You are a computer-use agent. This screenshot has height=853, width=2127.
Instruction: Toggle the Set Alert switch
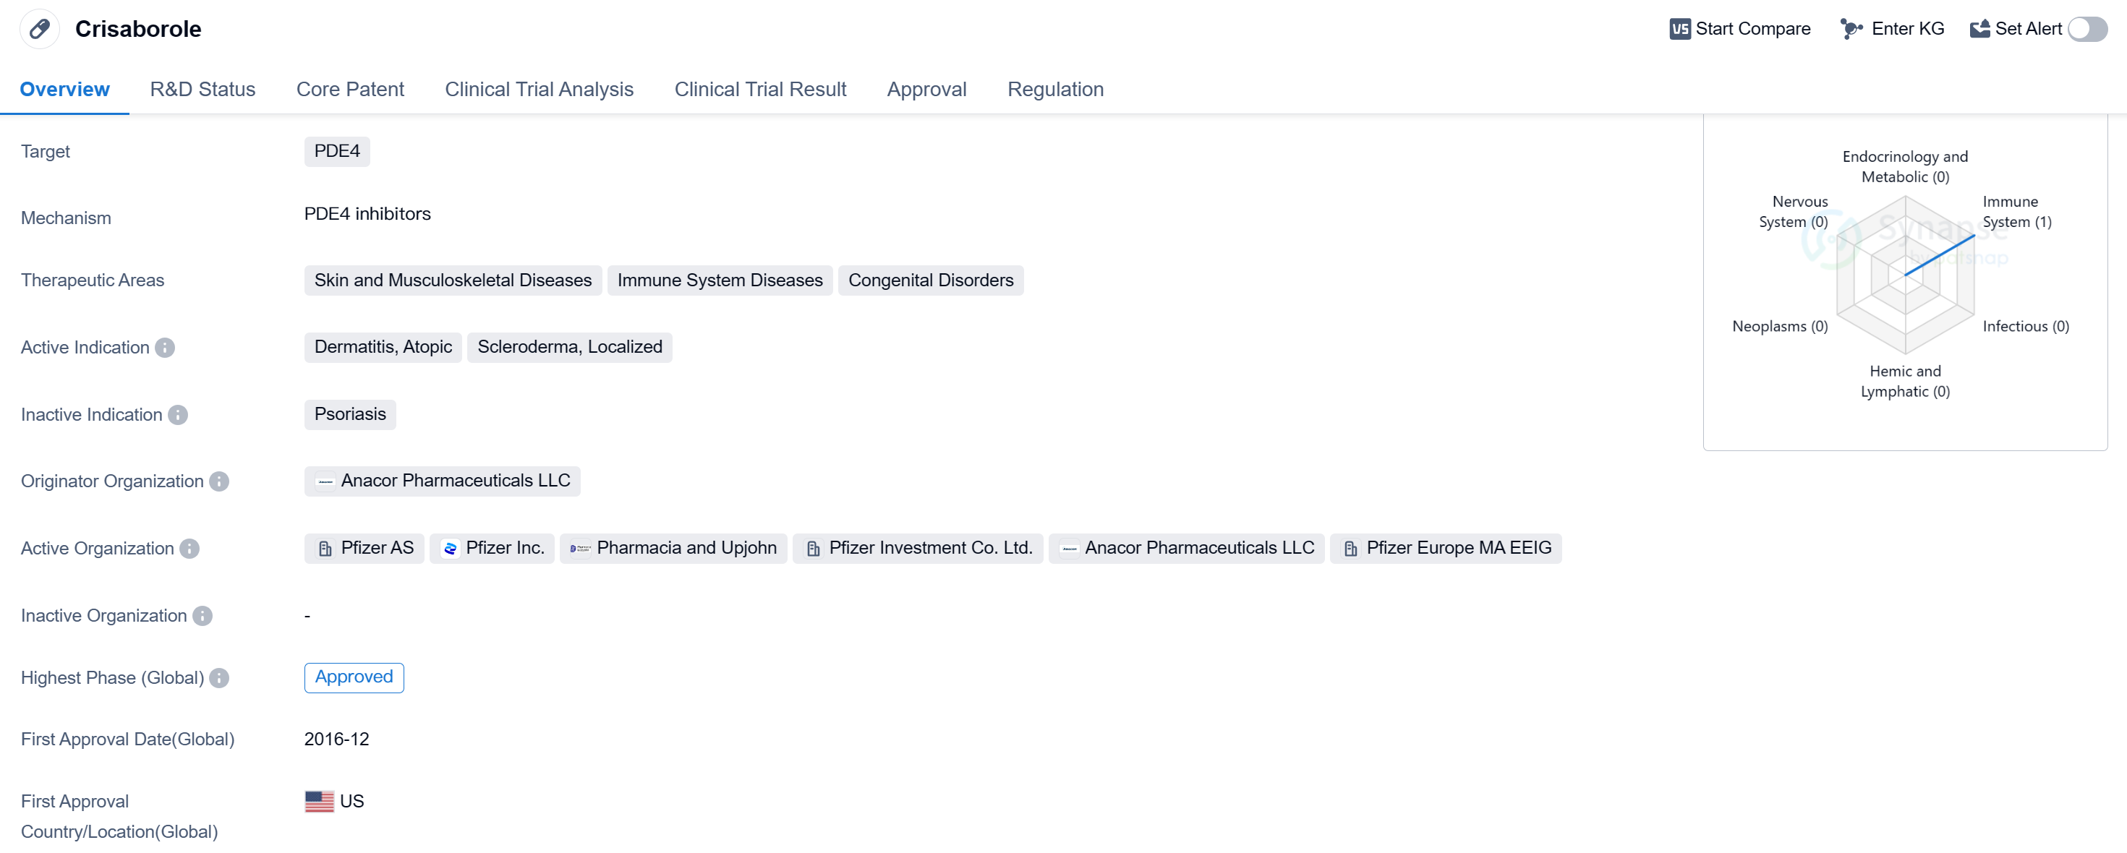2086,29
